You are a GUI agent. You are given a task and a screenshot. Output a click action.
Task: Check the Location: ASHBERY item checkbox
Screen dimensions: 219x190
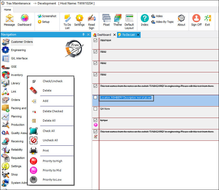click(95, 97)
